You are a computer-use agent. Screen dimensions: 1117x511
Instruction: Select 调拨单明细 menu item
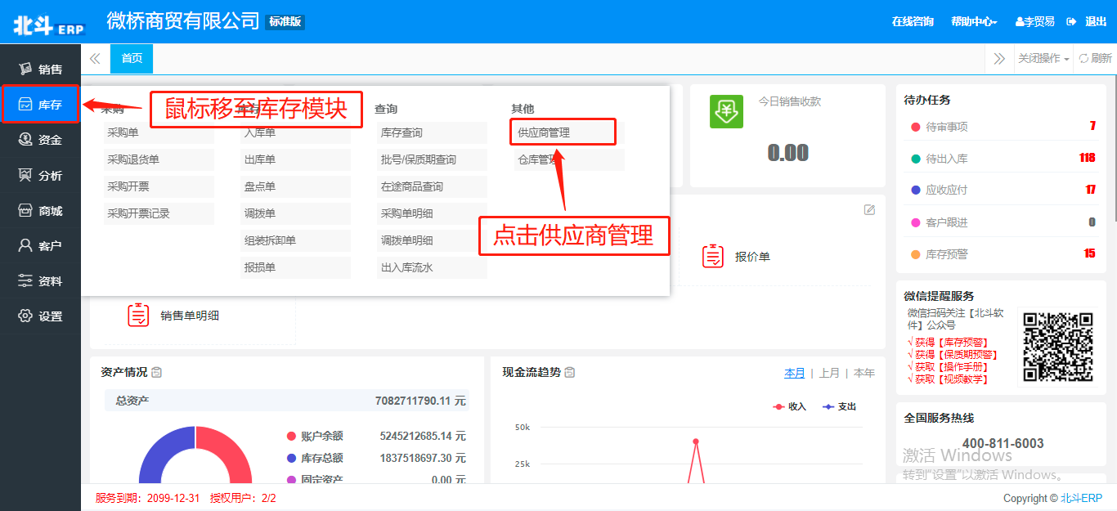point(432,240)
